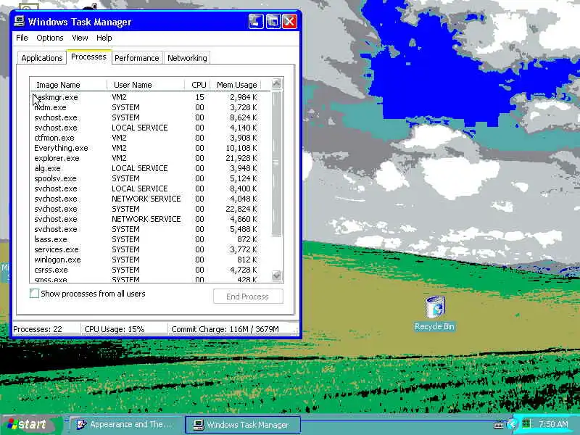Select the ctfmon.exe process
580x435 pixels.
(146, 138)
